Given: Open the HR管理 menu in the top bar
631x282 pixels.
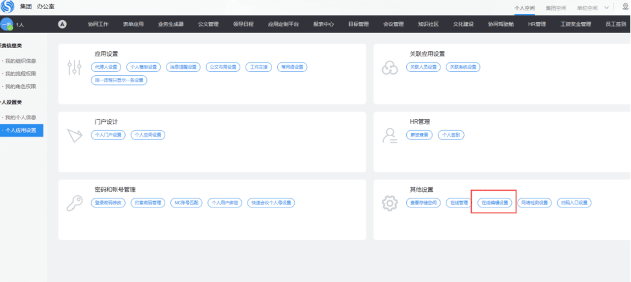Looking at the screenshot, I should tap(537, 24).
